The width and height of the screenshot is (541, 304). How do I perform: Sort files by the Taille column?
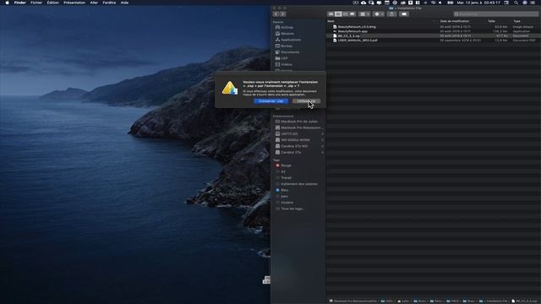[492, 21]
